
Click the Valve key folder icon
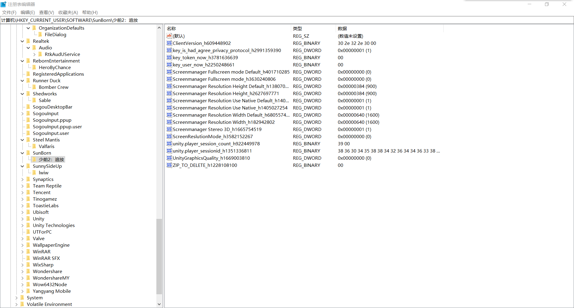[28, 238]
